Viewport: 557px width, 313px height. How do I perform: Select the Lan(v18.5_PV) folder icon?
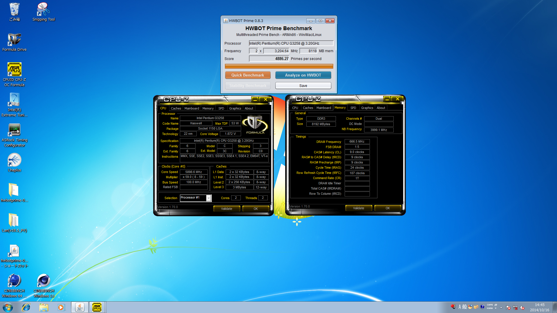(x=14, y=223)
